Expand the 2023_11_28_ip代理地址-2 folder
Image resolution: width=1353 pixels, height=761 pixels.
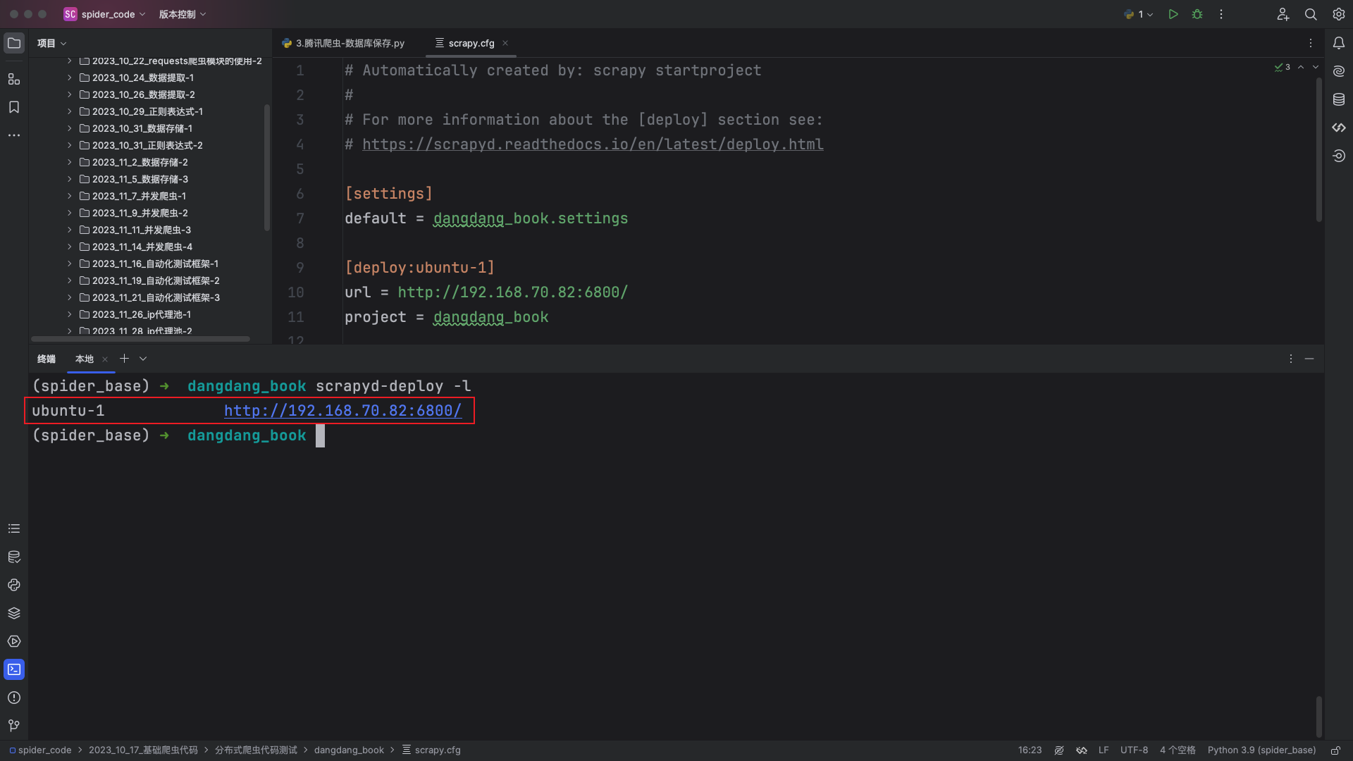(x=70, y=330)
